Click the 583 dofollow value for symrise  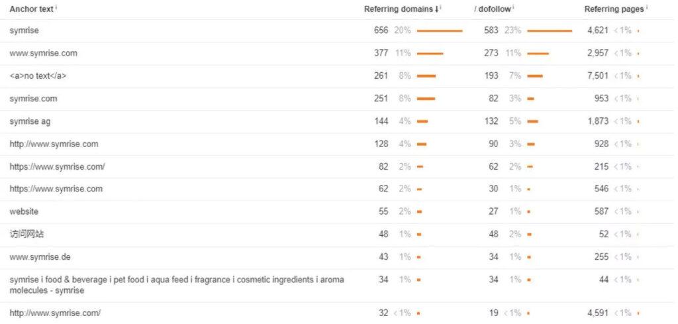point(491,30)
